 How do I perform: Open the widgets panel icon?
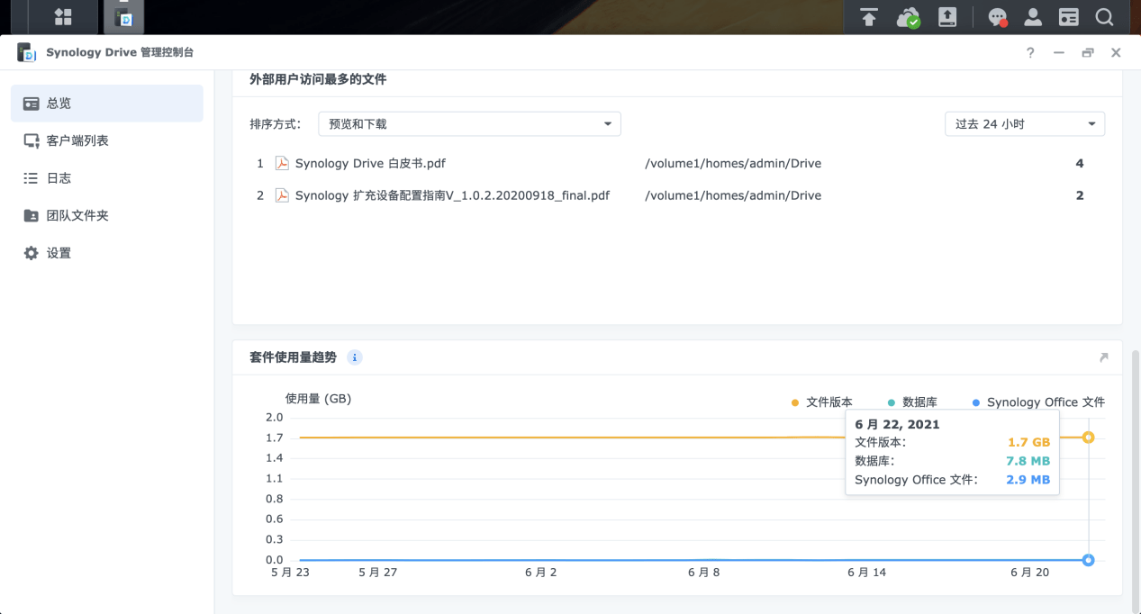click(1068, 17)
